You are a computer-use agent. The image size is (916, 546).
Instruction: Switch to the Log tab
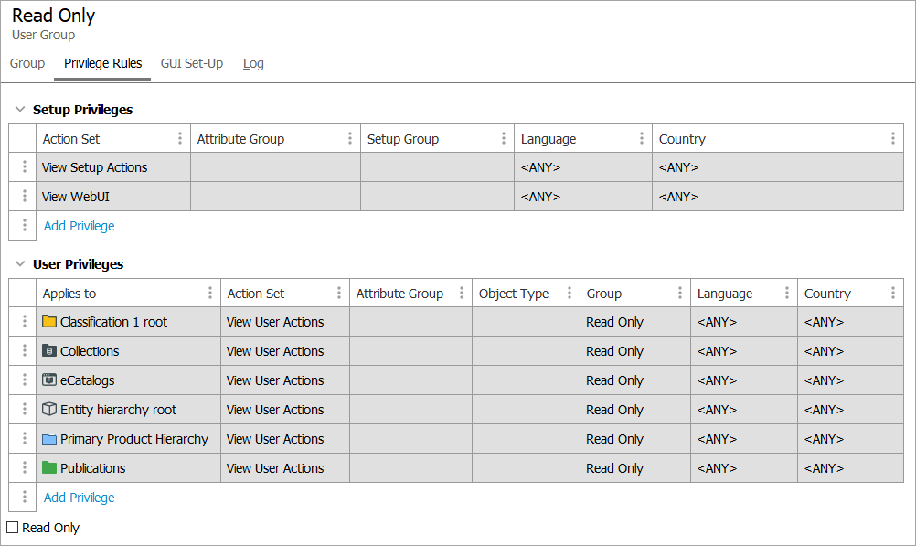coord(253,64)
